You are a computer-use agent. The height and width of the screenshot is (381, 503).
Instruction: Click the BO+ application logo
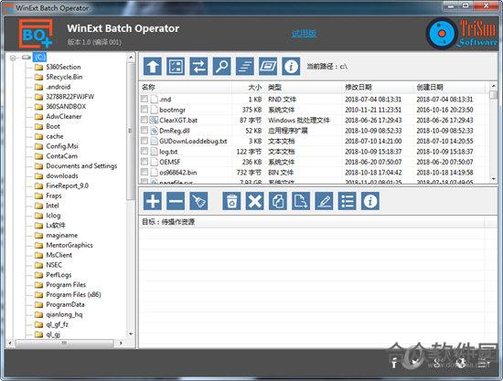point(36,34)
